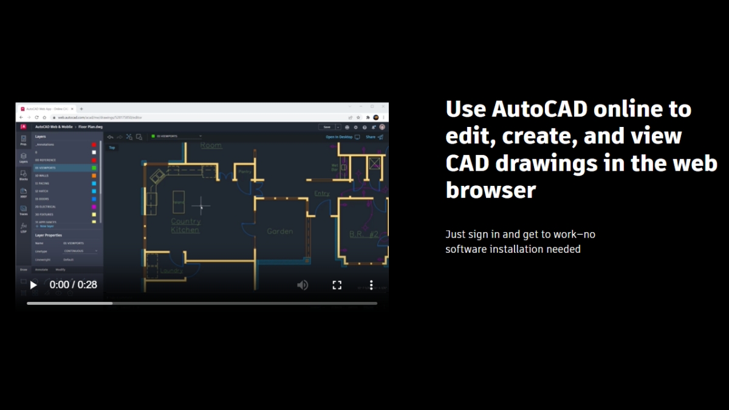
Task: Click the green swatch for 01 VIEWPORTS
Action: [94, 168]
